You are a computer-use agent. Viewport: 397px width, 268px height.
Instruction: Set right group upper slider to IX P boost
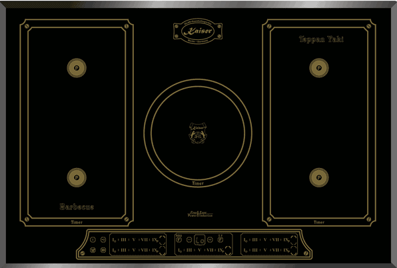point(286,240)
